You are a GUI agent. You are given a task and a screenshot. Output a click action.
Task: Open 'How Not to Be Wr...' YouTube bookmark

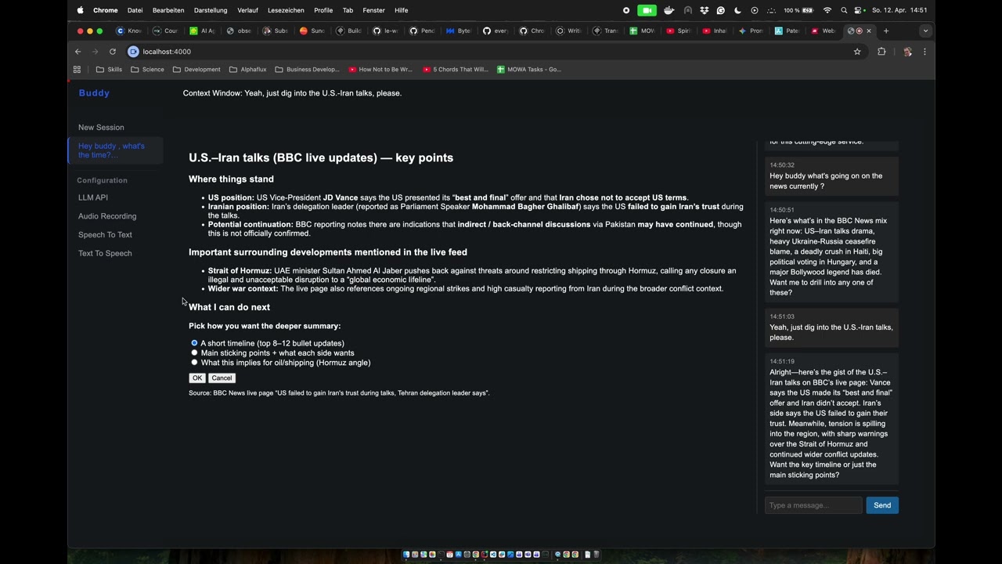pos(380,69)
